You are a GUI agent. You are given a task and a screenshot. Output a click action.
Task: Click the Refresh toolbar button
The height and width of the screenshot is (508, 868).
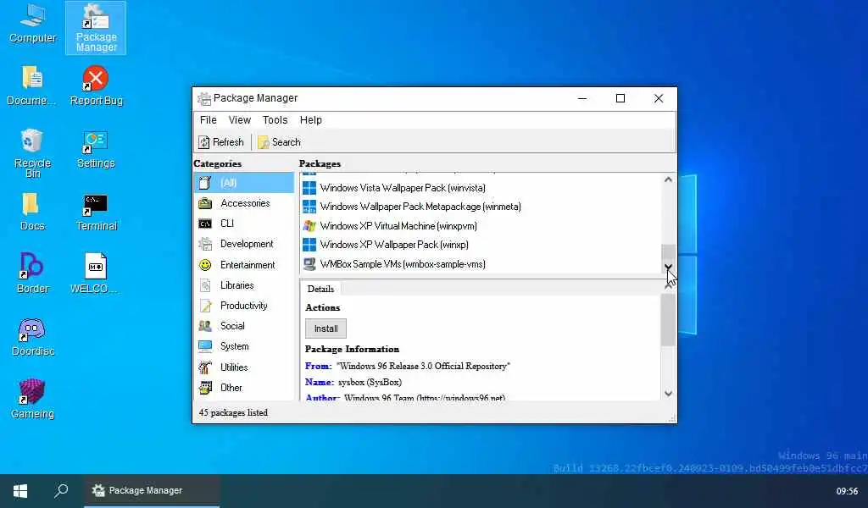click(x=221, y=142)
